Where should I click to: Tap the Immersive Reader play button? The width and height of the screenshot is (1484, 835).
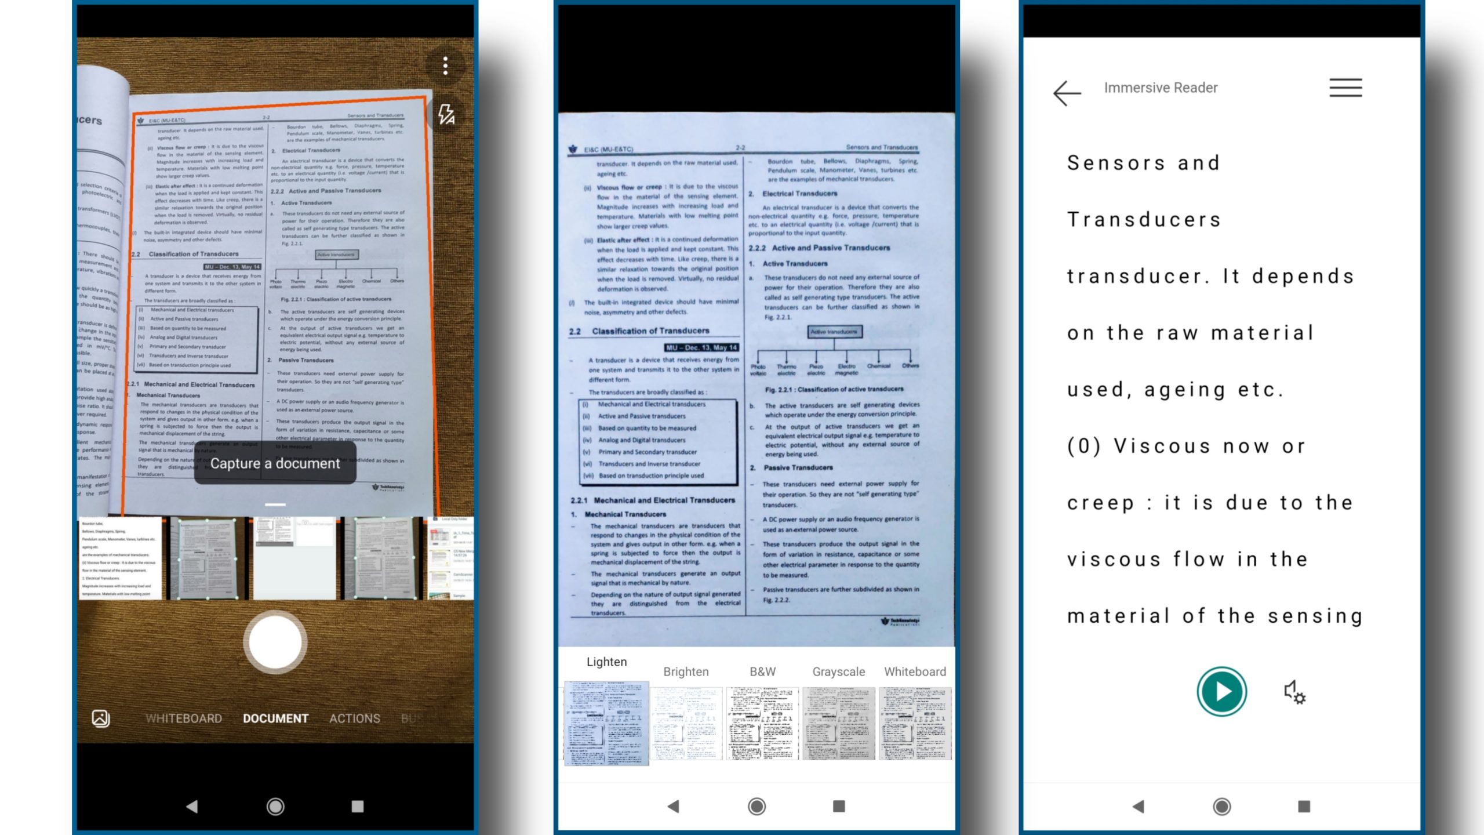tap(1221, 691)
